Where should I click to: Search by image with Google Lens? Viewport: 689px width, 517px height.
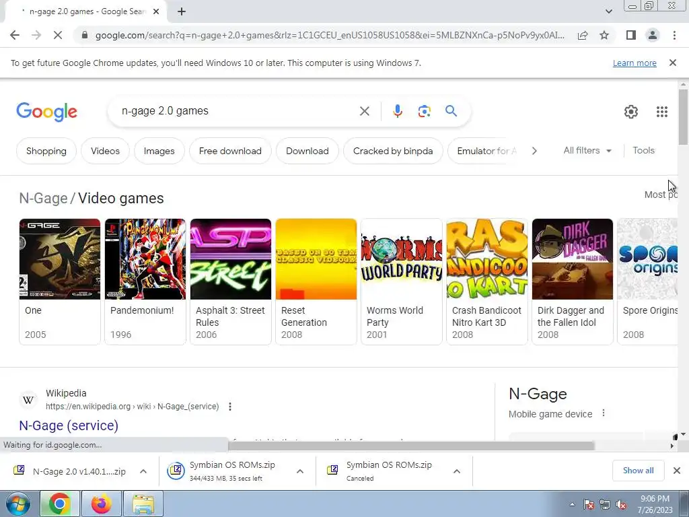(x=424, y=111)
